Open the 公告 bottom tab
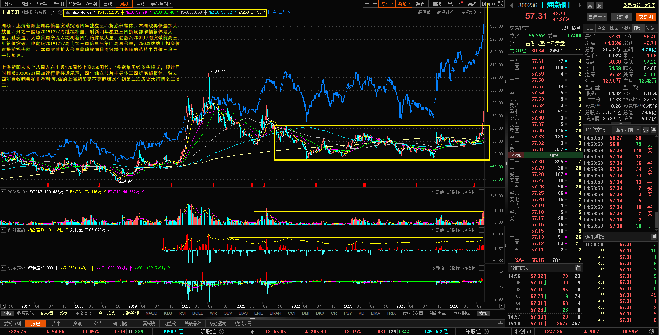 [98, 323]
